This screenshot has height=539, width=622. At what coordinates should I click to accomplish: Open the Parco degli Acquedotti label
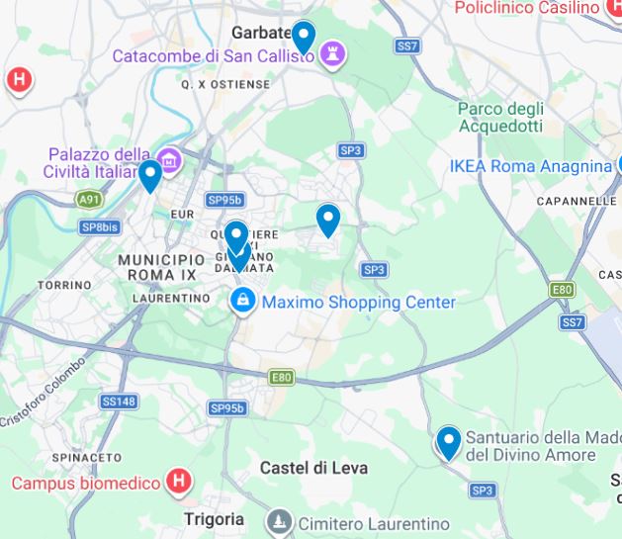[500, 118]
